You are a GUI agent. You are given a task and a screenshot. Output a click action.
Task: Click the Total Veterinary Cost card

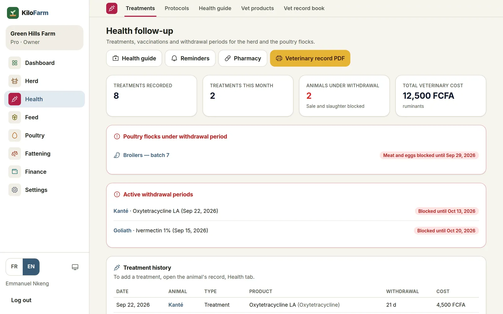(x=441, y=96)
